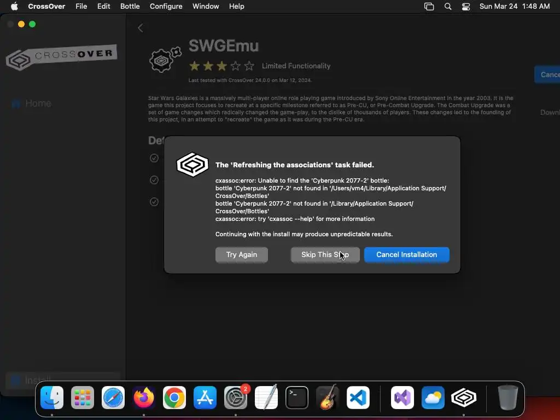The image size is (560, 420).
Task: Click the third checkmark under Details
Action: point(154,202)
